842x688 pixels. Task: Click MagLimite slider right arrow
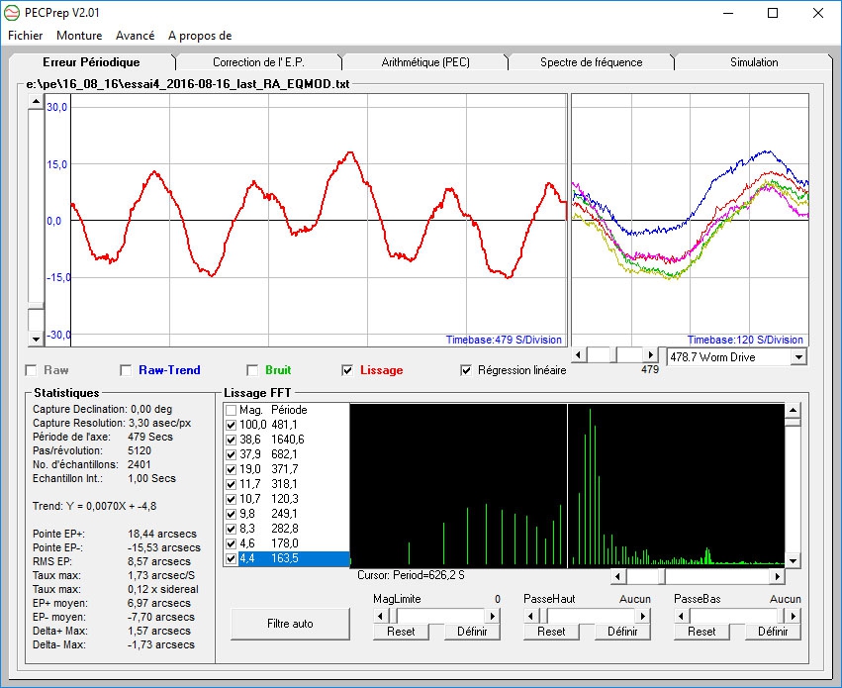[493, 616]
